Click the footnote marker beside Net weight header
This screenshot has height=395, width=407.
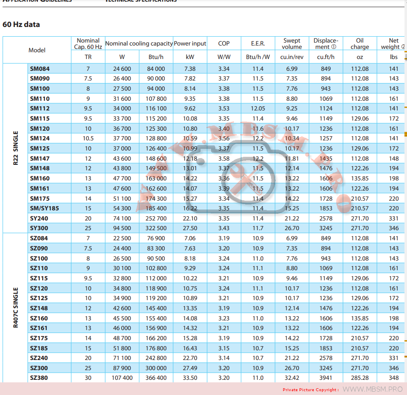pos(403,47)
